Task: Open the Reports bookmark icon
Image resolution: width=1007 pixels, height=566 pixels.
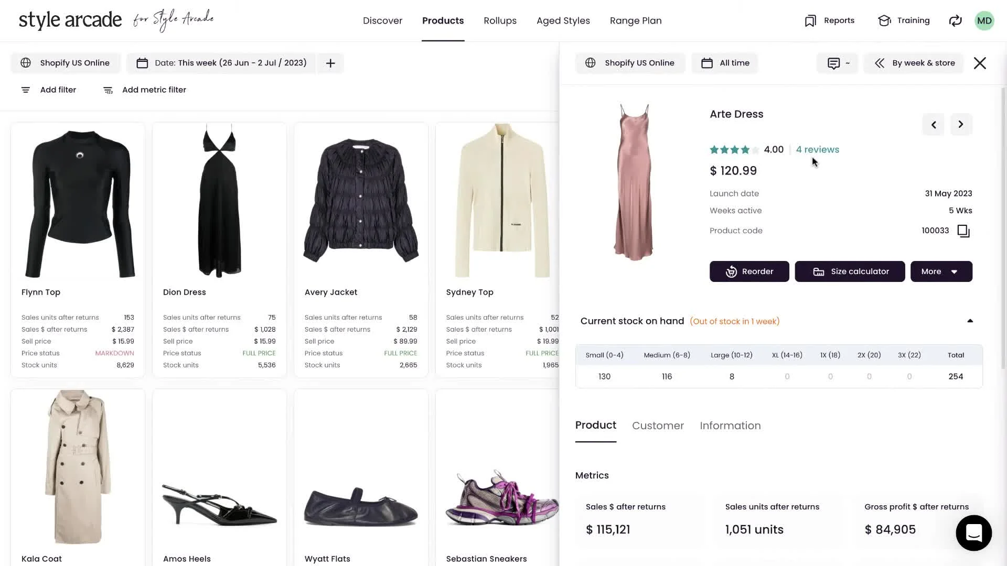Action: [x=810, y=21]
